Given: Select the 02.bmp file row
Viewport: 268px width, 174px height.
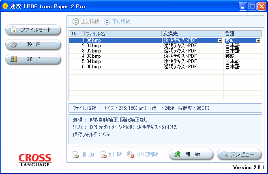Looking at the screenshot, I should pyautogui.click(x=165, y=51).
